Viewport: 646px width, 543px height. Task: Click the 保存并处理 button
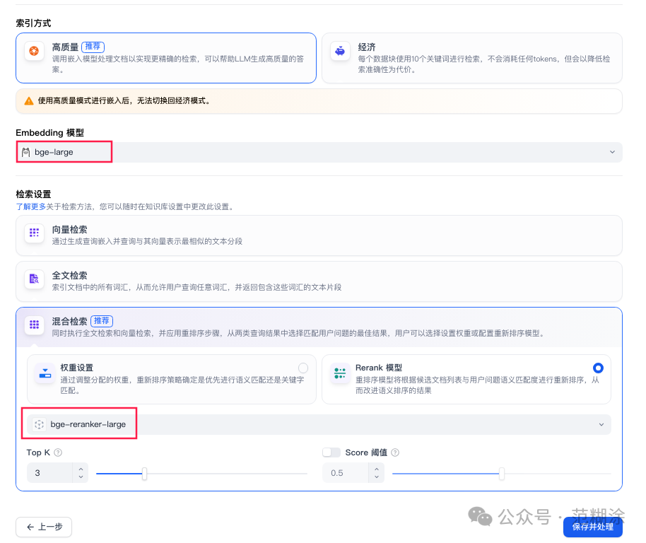click(x=593, y=527)
